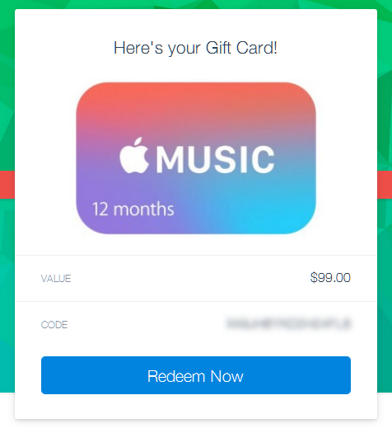The image size is (392, 433).
Task: Click the word "Card!" in the heading
Action: pos(257,48)
